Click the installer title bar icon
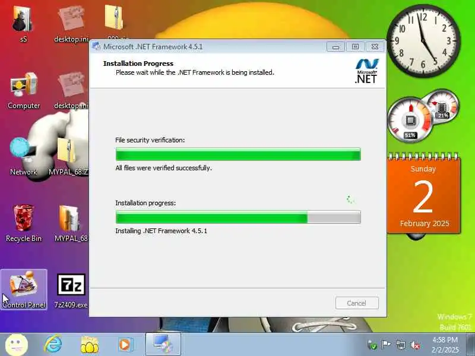 (x=96, y=47)
